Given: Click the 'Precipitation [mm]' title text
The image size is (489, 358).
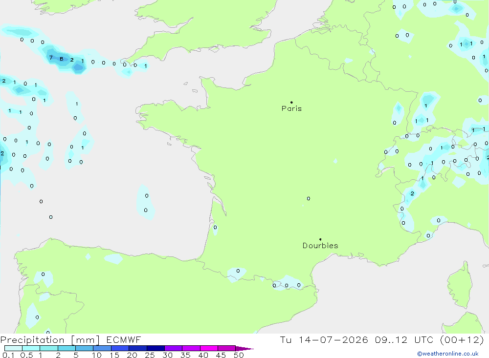Looking at the screenshot, I should pyautogui.click(x=50, y=340).
